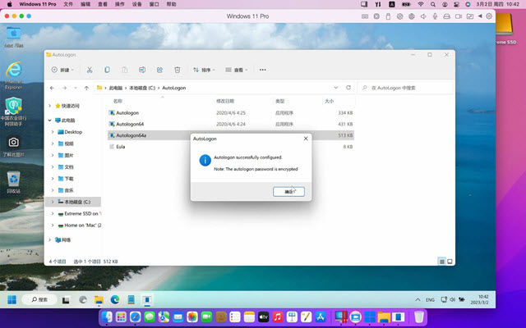This screenshot has width=526, height=328.
Task: Click the 搜索 box on Windows taskbar
Action: click(x=39, y=299)
